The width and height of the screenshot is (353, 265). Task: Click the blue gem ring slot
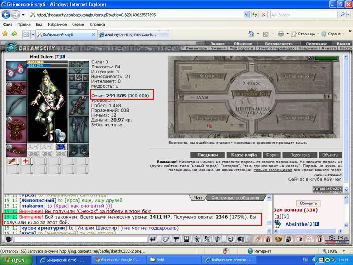coord(61,147)
